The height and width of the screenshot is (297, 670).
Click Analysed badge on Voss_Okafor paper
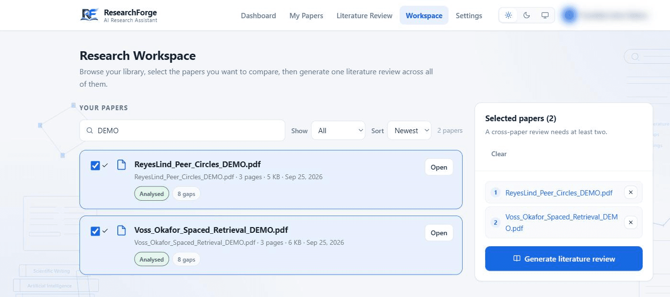pos(152,259)
